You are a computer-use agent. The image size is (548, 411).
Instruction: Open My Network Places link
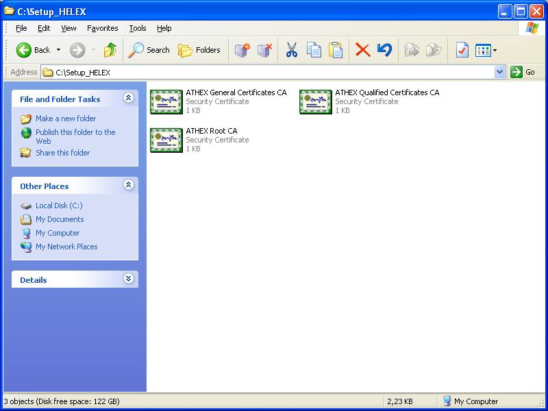click(x=66, y=247)
